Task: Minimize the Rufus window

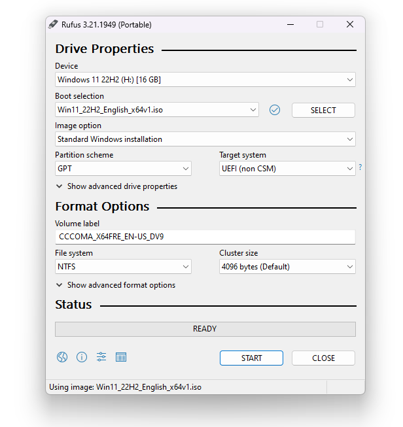Action: pos(290,24)
